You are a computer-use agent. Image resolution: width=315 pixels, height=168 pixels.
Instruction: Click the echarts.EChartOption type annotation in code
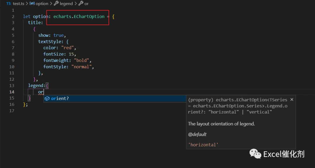(x=79, y=16)
